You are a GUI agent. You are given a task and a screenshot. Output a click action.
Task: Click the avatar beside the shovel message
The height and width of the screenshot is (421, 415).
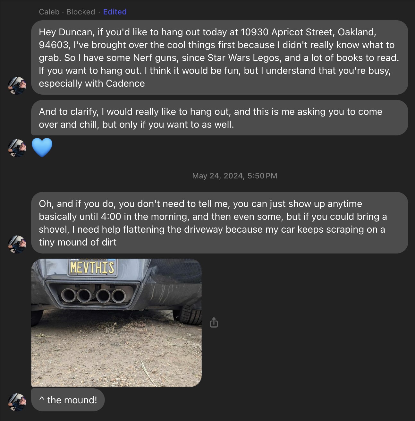click(17, 245)
